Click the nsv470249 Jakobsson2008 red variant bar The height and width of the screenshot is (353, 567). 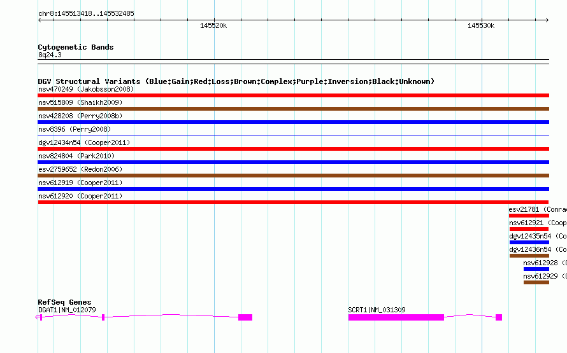293,95
